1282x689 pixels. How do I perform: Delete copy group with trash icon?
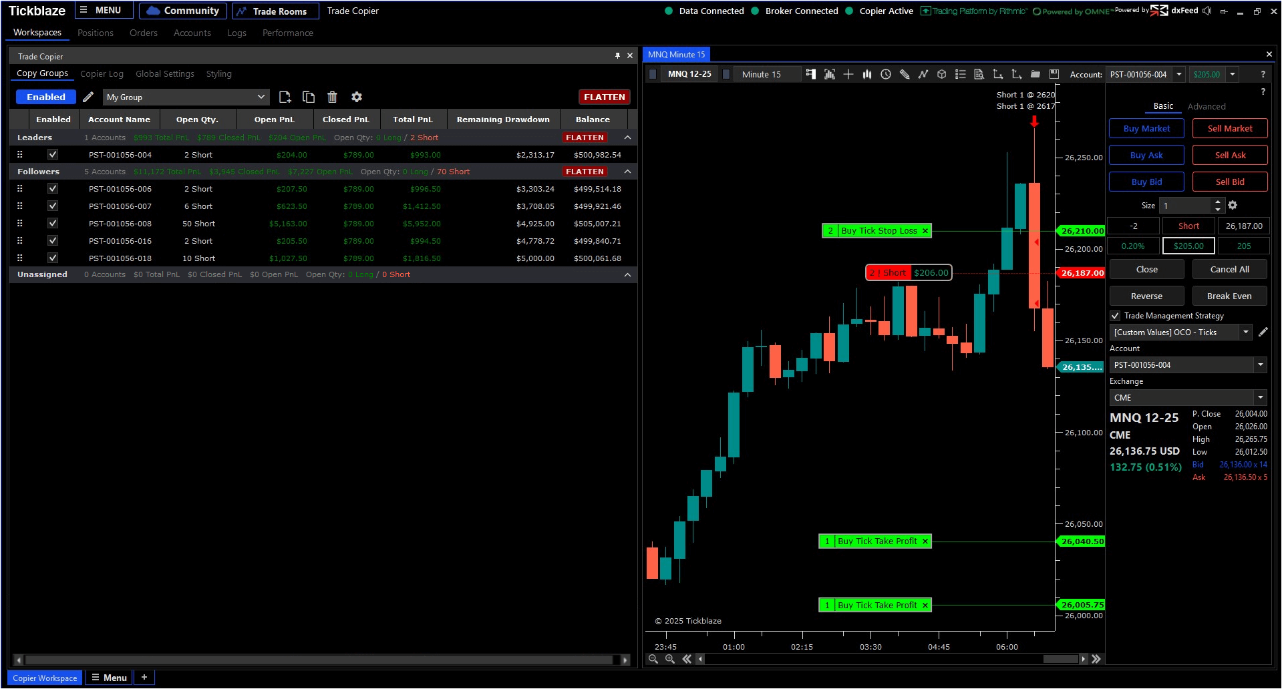332,97
